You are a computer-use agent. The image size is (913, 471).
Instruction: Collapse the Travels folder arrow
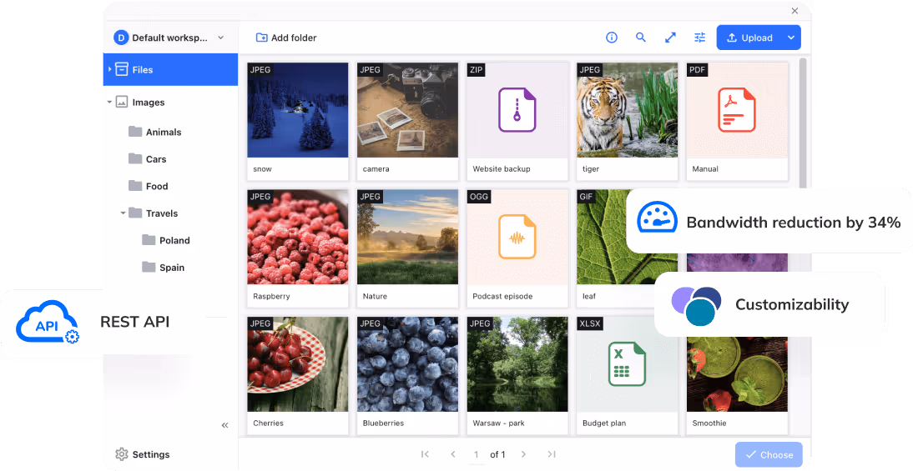coord(123,213)
